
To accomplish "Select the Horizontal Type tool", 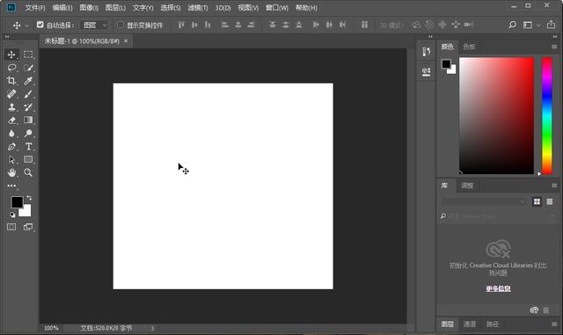I will click(x=28, y=147).
